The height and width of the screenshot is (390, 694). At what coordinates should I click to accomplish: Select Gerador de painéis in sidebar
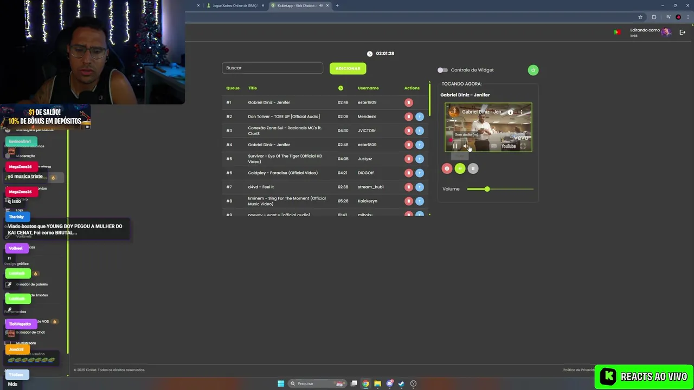(32, 284)
